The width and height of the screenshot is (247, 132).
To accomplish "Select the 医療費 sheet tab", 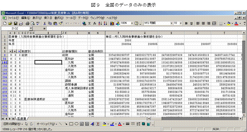I will point(21,118).
